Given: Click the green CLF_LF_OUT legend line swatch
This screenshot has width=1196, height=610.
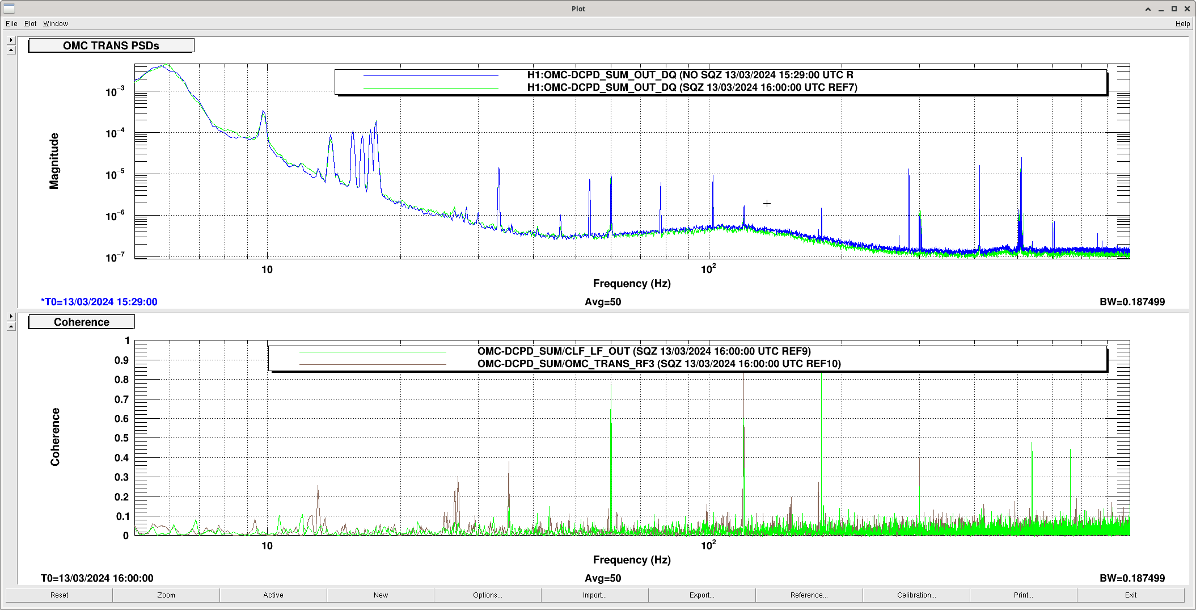Looking at the screenshot, I should click(373, 352).
